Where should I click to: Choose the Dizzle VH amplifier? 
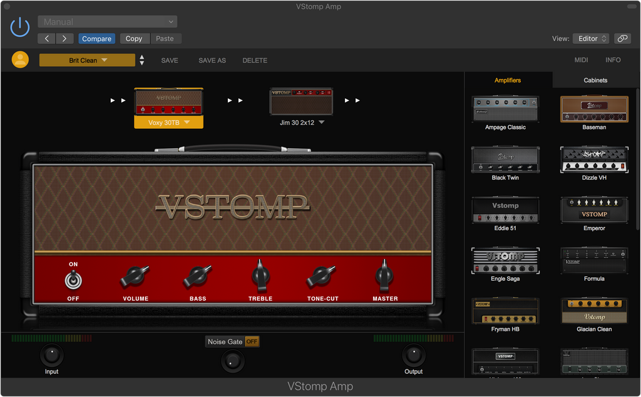tap(594, 159)
